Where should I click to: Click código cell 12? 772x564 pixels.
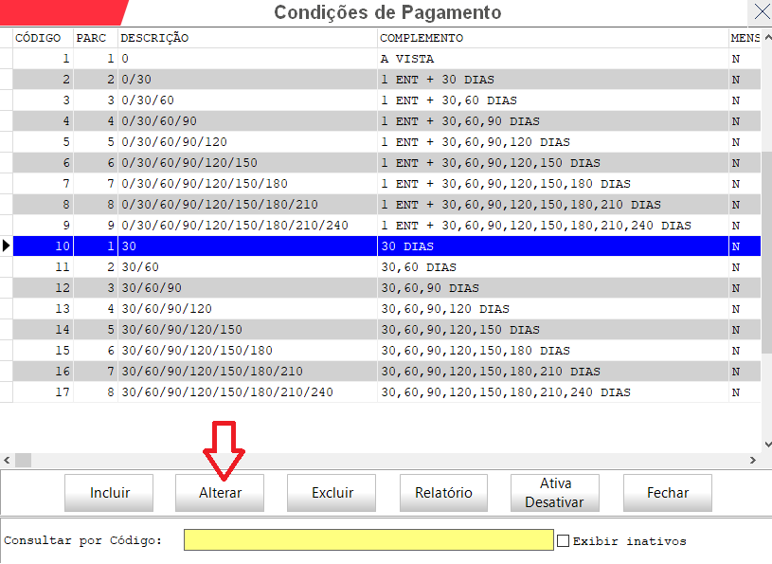(43, 287)
